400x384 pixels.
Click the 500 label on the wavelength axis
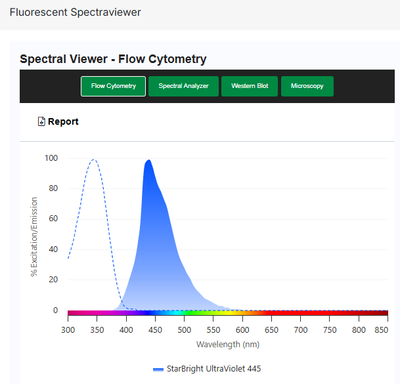click(x=184, y=328)
